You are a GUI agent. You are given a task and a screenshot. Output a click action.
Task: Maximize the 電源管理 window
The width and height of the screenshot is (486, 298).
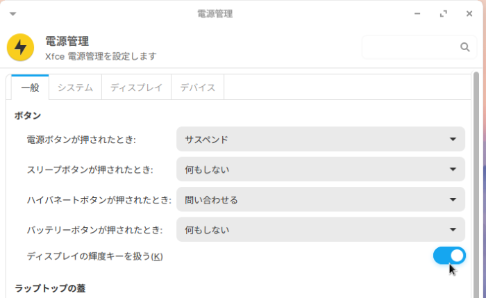444,13
